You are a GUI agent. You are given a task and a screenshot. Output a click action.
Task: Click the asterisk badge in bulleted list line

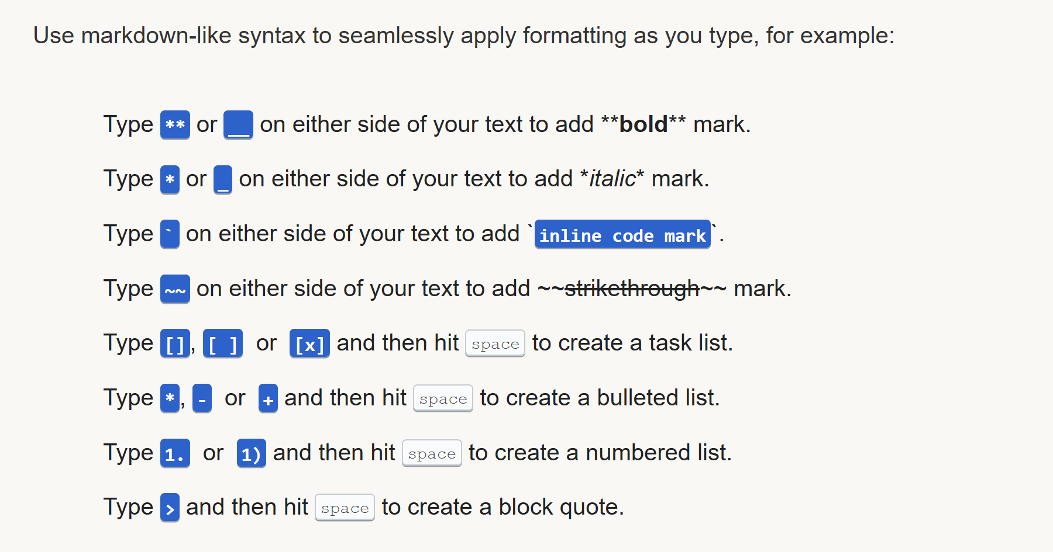(170, 398)
